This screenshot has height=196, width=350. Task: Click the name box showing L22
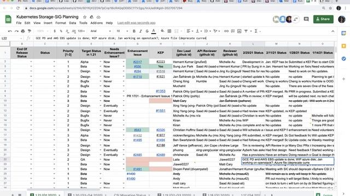[11, 38]
